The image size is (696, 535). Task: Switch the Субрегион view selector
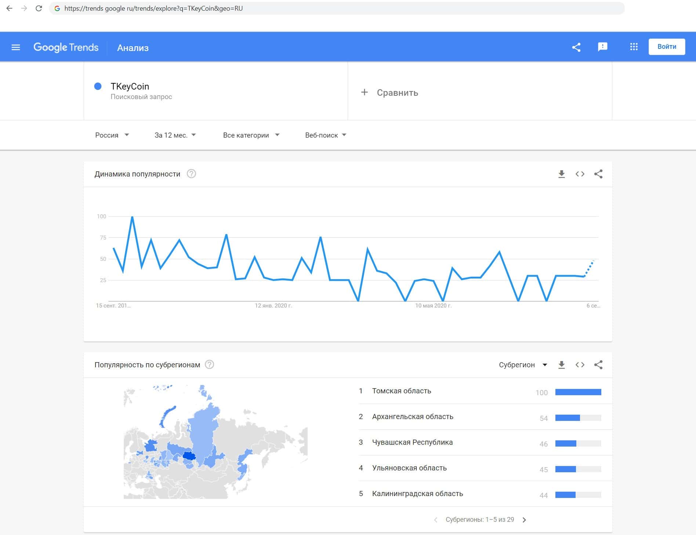pos(523,365)
